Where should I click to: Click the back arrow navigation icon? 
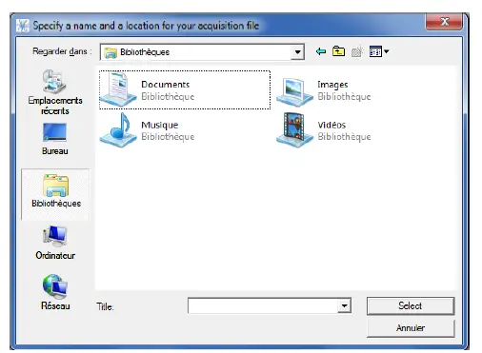tap(321, 51)
